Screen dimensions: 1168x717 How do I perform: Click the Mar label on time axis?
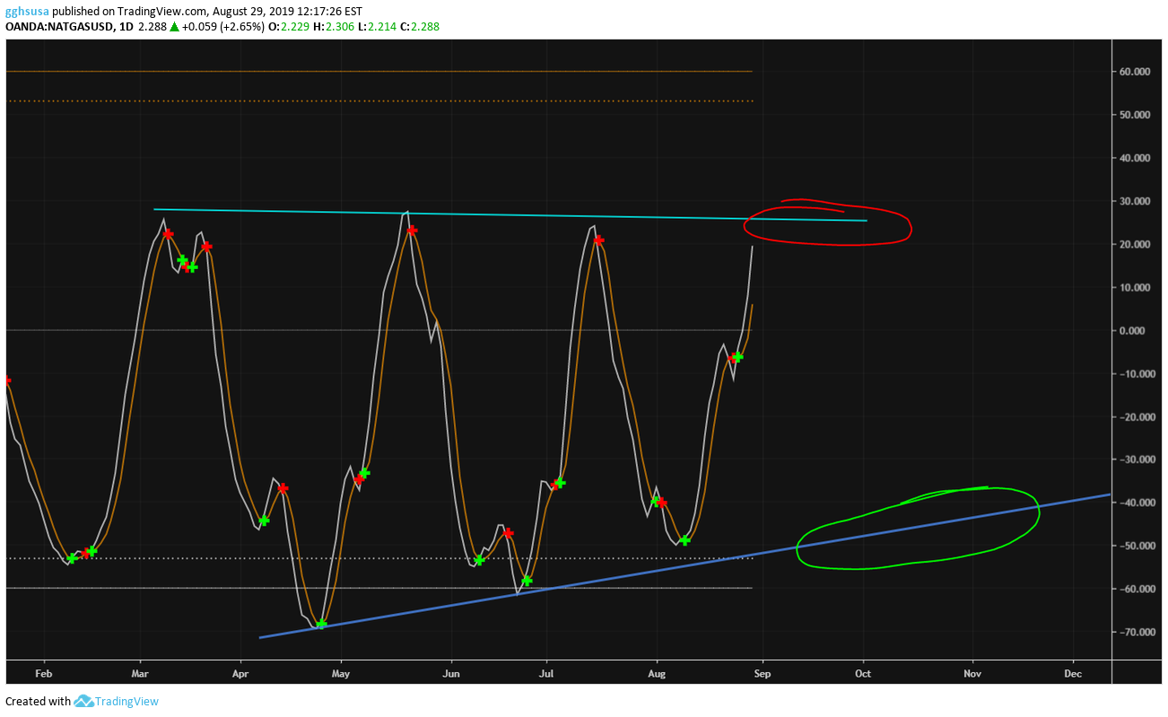[x=139, y=672]
